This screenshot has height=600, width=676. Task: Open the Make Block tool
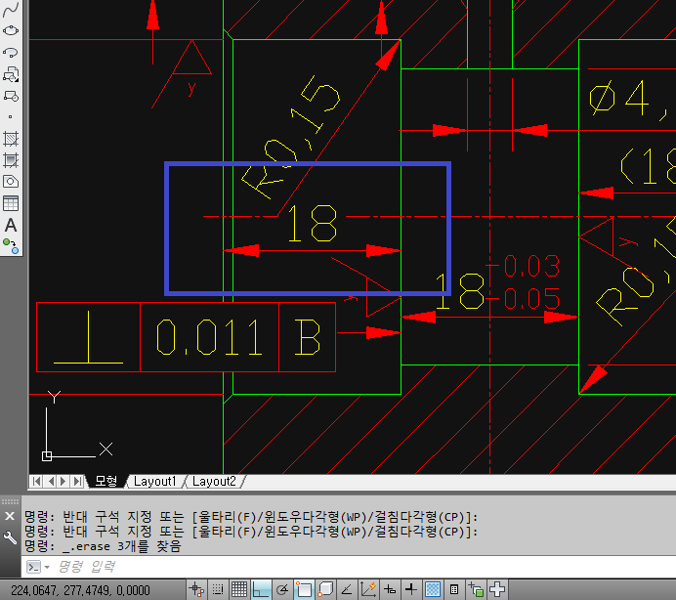(x=11, y=96)
